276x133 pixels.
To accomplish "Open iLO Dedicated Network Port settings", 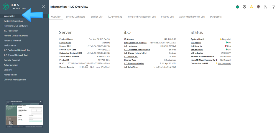I will [17, 50].
